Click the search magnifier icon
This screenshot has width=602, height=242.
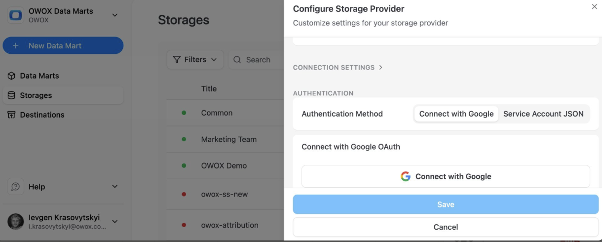pyautogui.click(x=237, y=60)
